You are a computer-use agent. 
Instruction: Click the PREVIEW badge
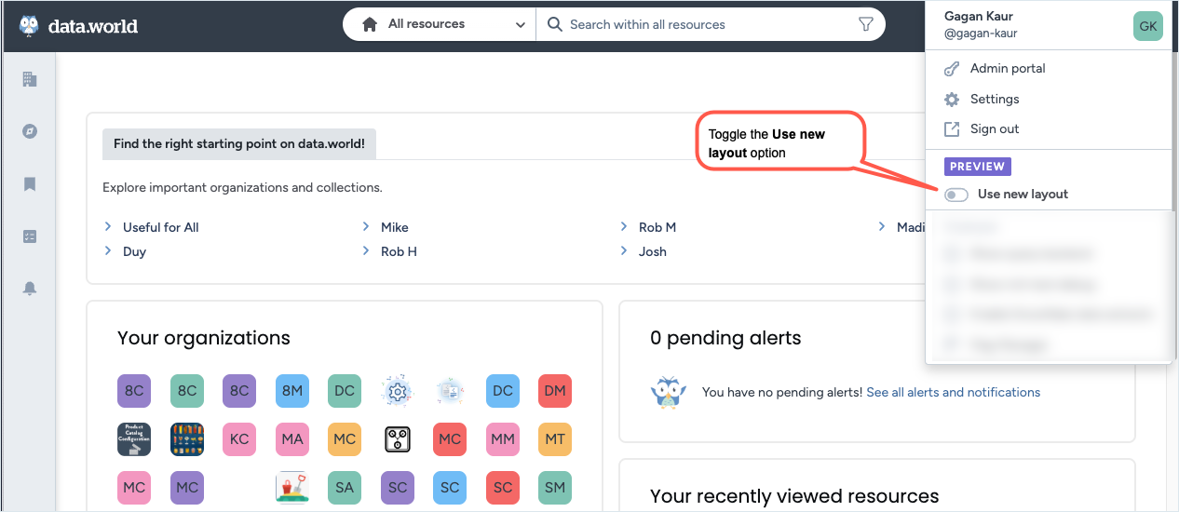point(978,167)
